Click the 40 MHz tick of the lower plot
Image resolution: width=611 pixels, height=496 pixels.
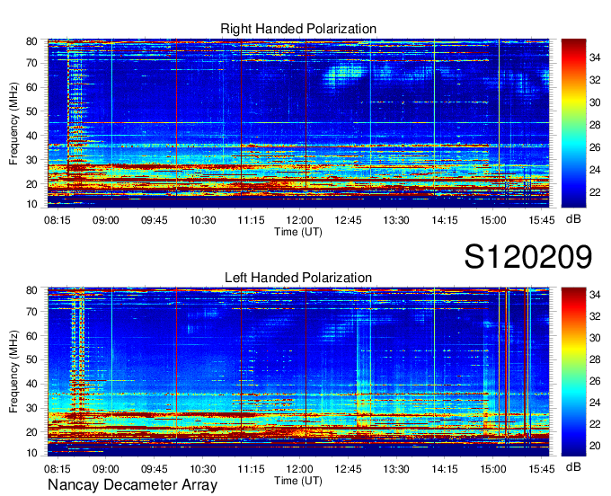click(31, 385)
